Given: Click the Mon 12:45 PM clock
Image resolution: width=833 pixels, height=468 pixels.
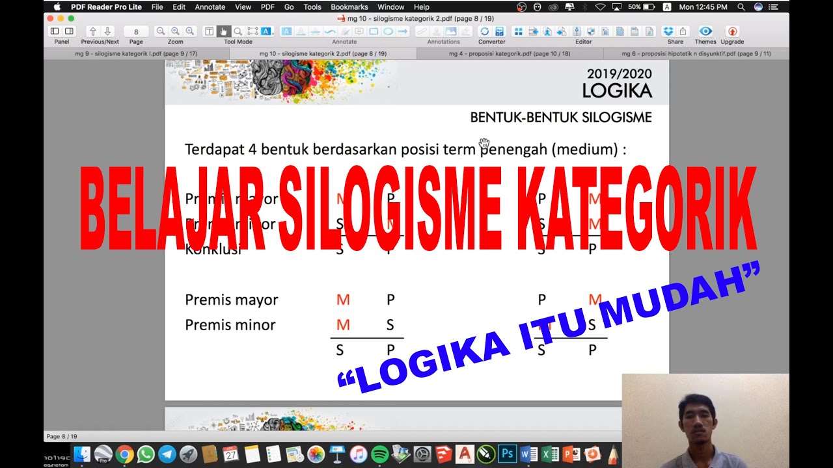Looking at the screenshot, I should [703, 6].
